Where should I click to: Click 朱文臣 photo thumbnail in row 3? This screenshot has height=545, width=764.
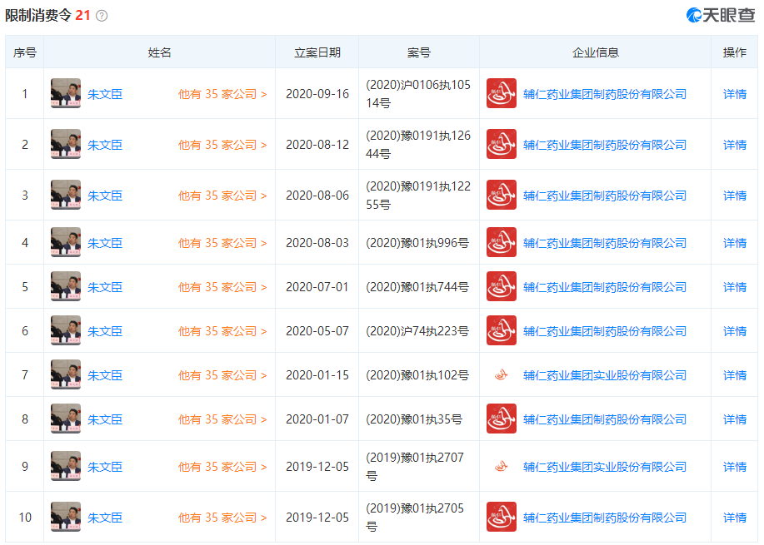point(66,196)
